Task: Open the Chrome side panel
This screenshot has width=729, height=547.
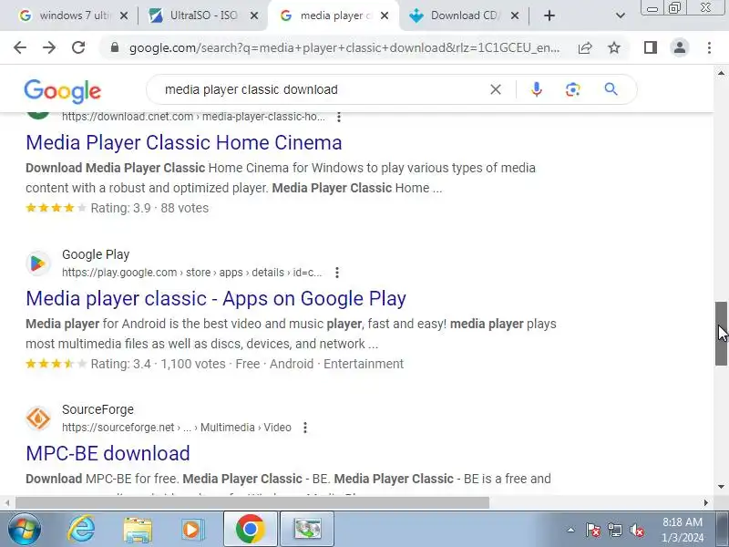Action: coord(651,47)
